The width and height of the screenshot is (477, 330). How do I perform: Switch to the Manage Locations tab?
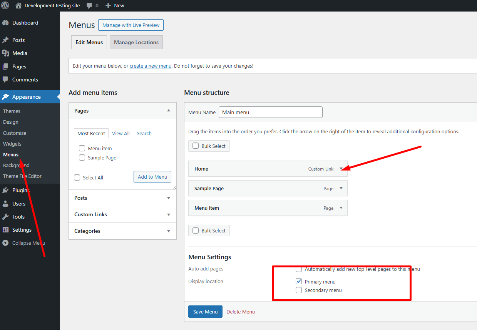pyautogui.click(x=136, y=42)
